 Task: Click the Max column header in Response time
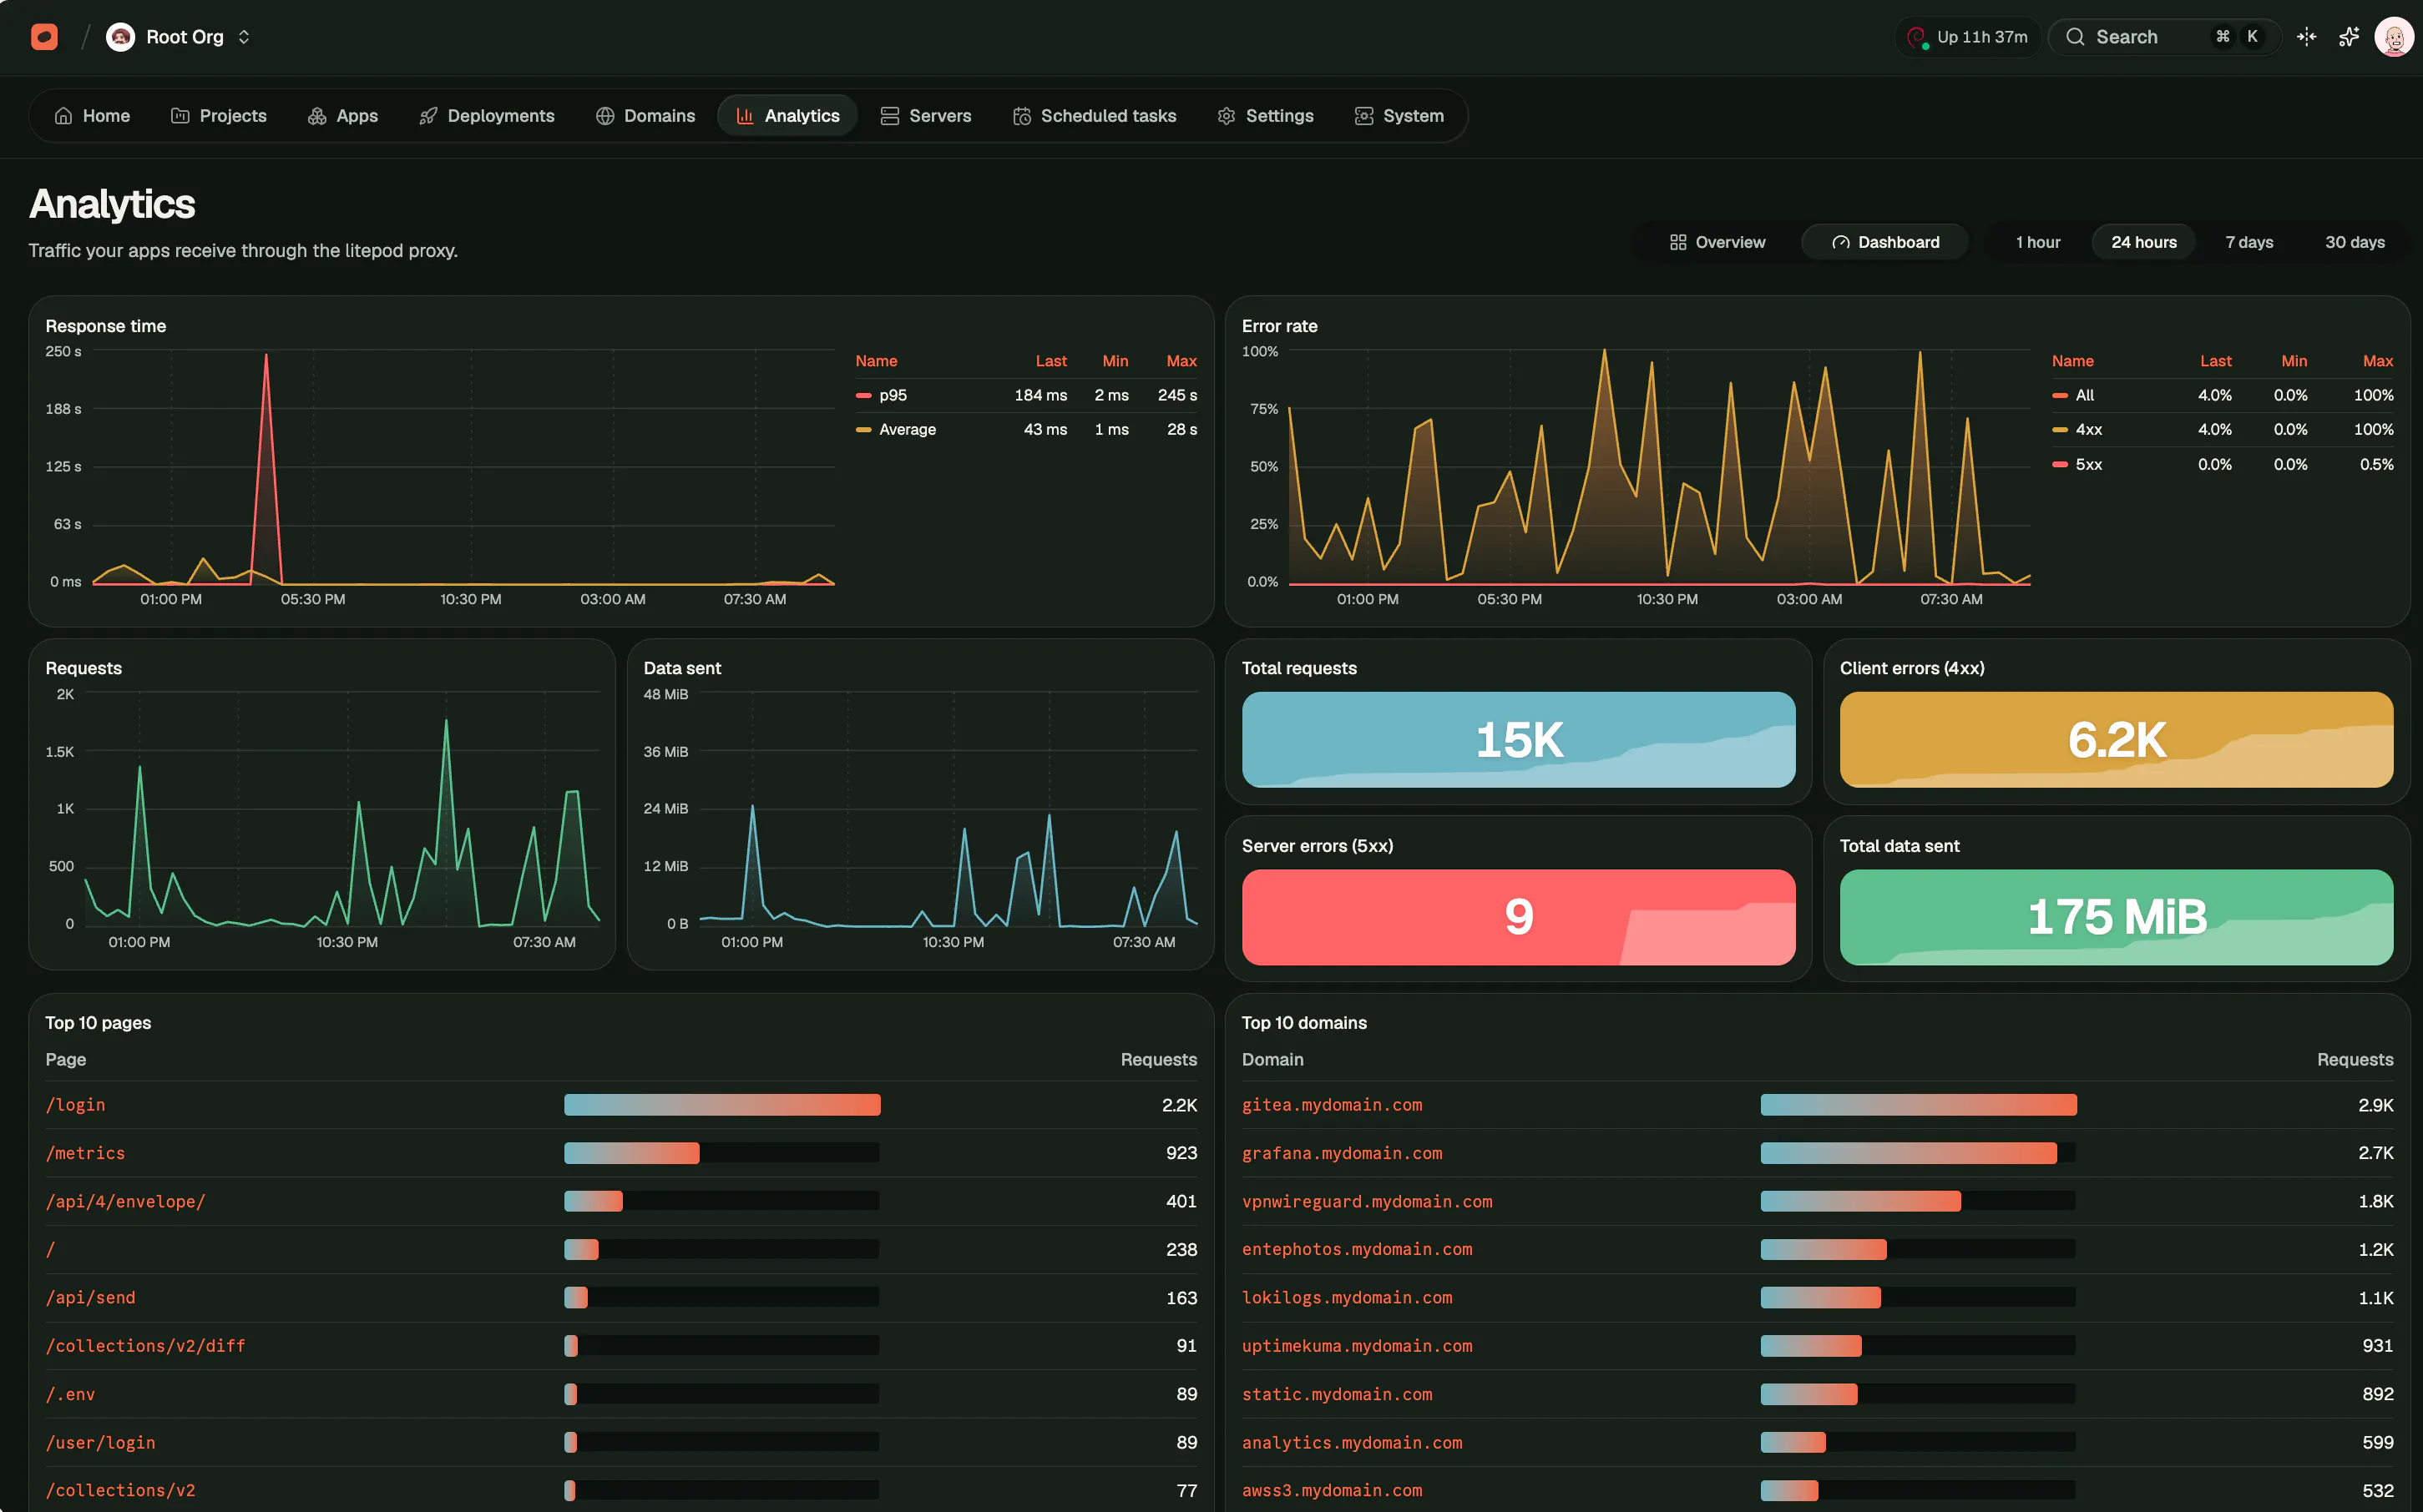(x=1181, y=361)
